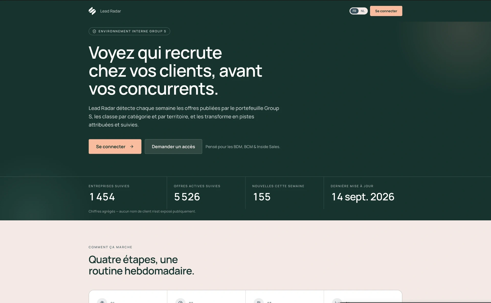Click the 5 526 offers figure
The height and width of the screenshot is (303, 491).
coord(187,197)
